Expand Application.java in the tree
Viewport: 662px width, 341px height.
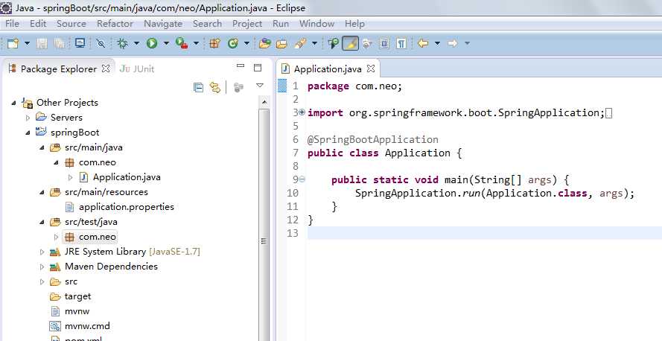click(70, 178)
